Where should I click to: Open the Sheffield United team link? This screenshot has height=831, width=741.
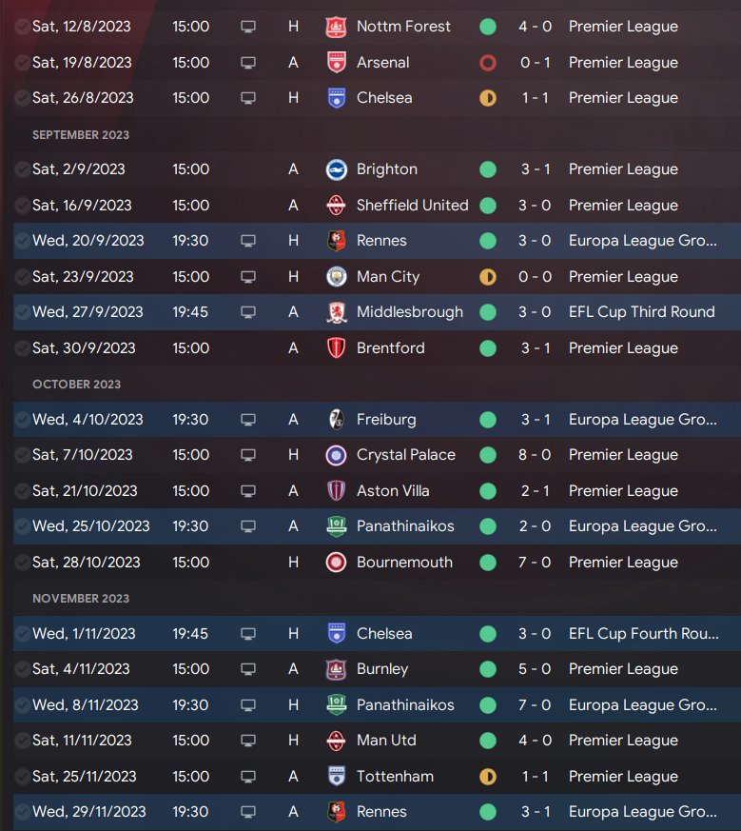(412, 206)
